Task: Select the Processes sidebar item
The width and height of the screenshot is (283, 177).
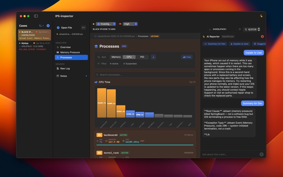Action: 71,57
